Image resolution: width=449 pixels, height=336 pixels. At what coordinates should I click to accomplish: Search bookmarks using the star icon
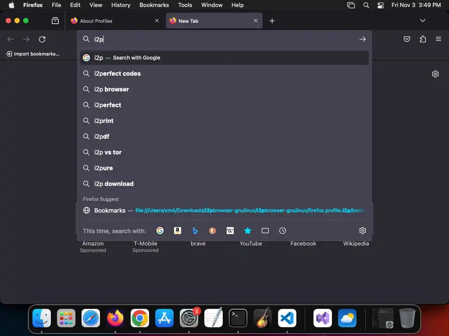click(x=248, y=231)
